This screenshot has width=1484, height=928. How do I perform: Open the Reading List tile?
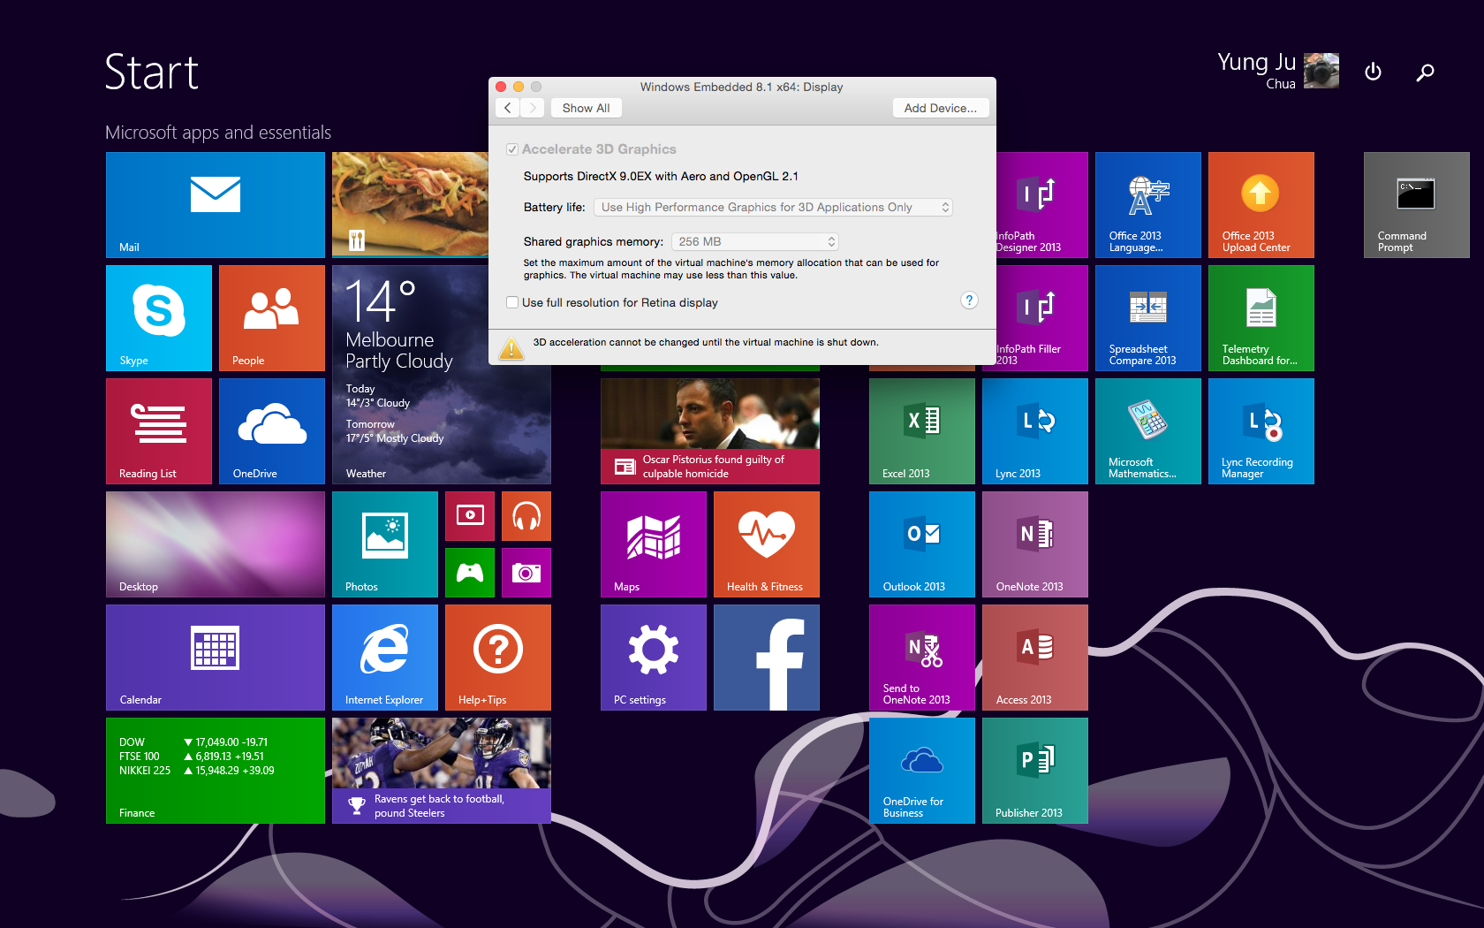click(x=159, y=431)
